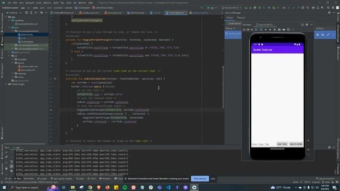Click ADD TODO button in emulator app
Image resolution: width=340 pixels, height=191 pixels.
click(x=282, y=144)
